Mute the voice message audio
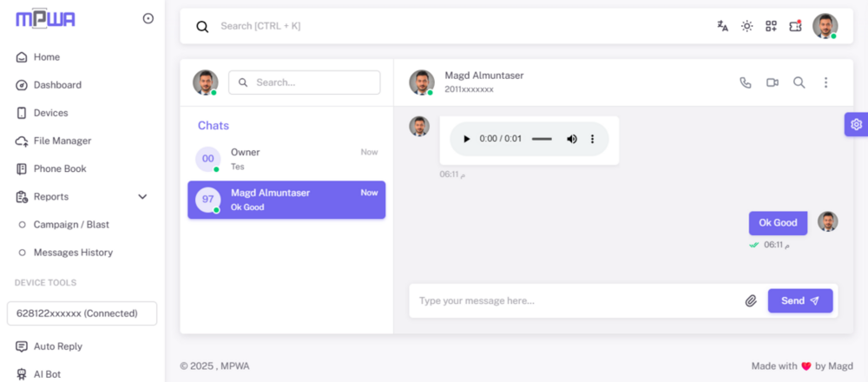 click(x=572, y=139)
